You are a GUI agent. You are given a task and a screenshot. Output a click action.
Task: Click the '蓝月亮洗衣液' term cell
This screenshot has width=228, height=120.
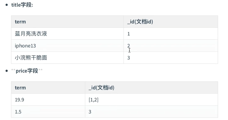[x=31, y=34]
